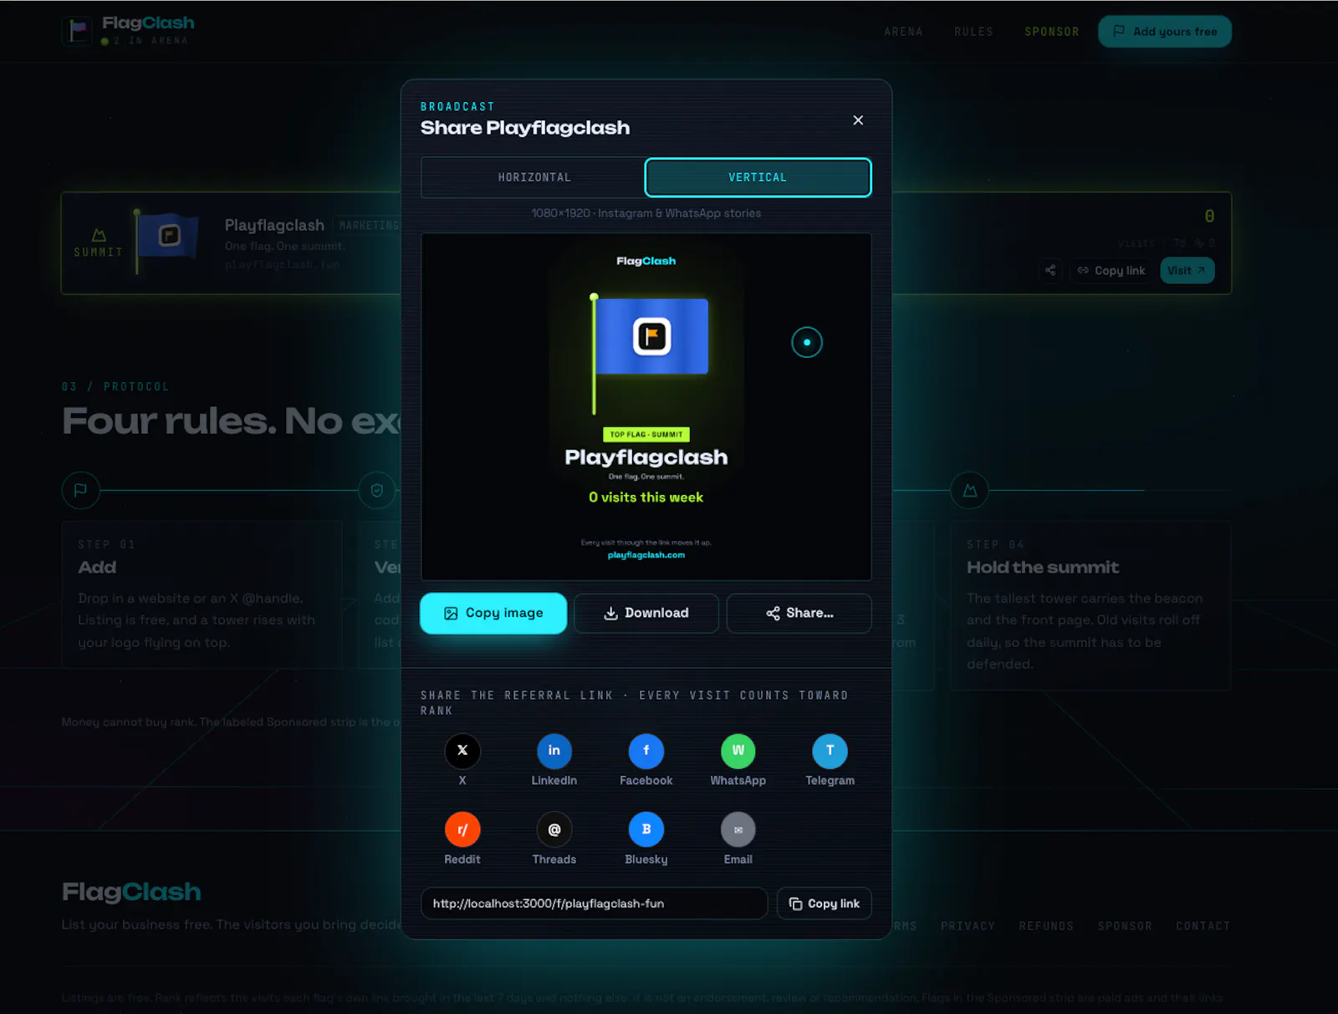
Task: Send via Email icon
Action: (x=738, y=829)
